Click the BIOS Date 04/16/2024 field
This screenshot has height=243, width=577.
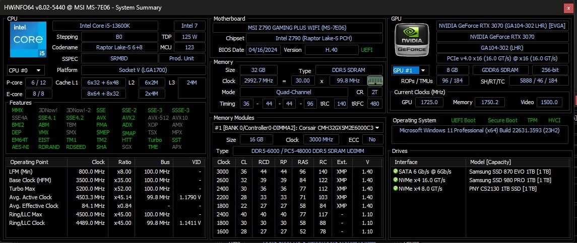(x=263, y=50)
